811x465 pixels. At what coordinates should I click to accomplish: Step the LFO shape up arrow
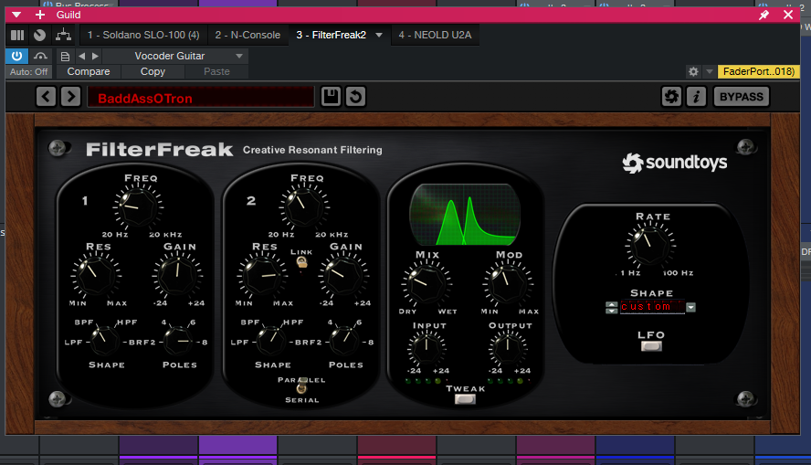click(x=611, y=304)
